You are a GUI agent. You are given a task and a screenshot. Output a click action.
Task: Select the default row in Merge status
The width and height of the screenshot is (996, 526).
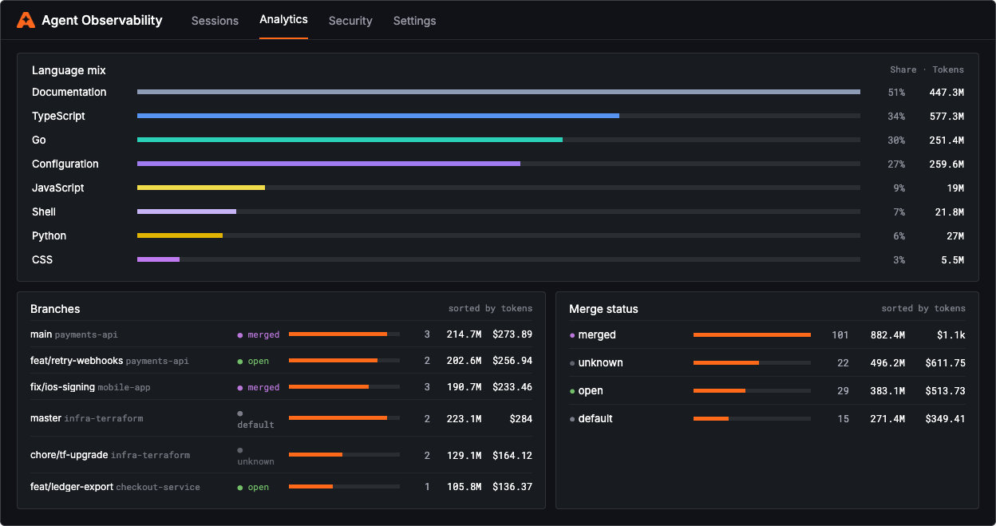coord(768,418)
